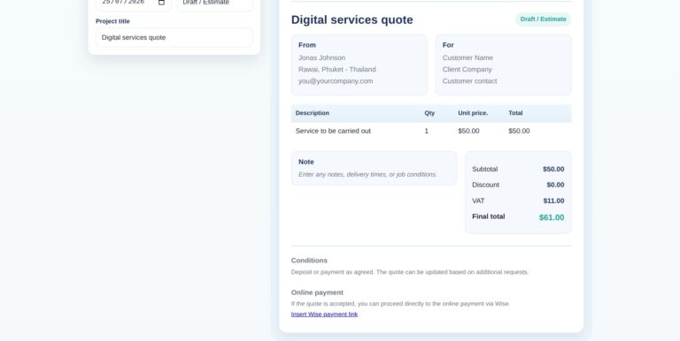This screenshot has width=680, height=341.
Task: Click the quantity value 1 in the table
Action: tap(426, 131)
